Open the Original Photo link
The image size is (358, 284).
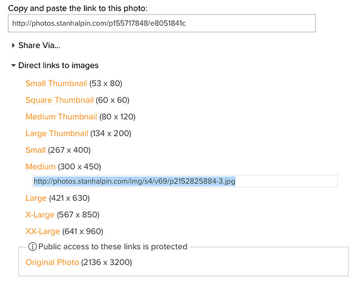tap(52, 263)
